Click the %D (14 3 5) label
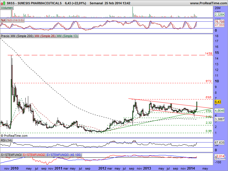The image size is (228, 171). (15, 20)
